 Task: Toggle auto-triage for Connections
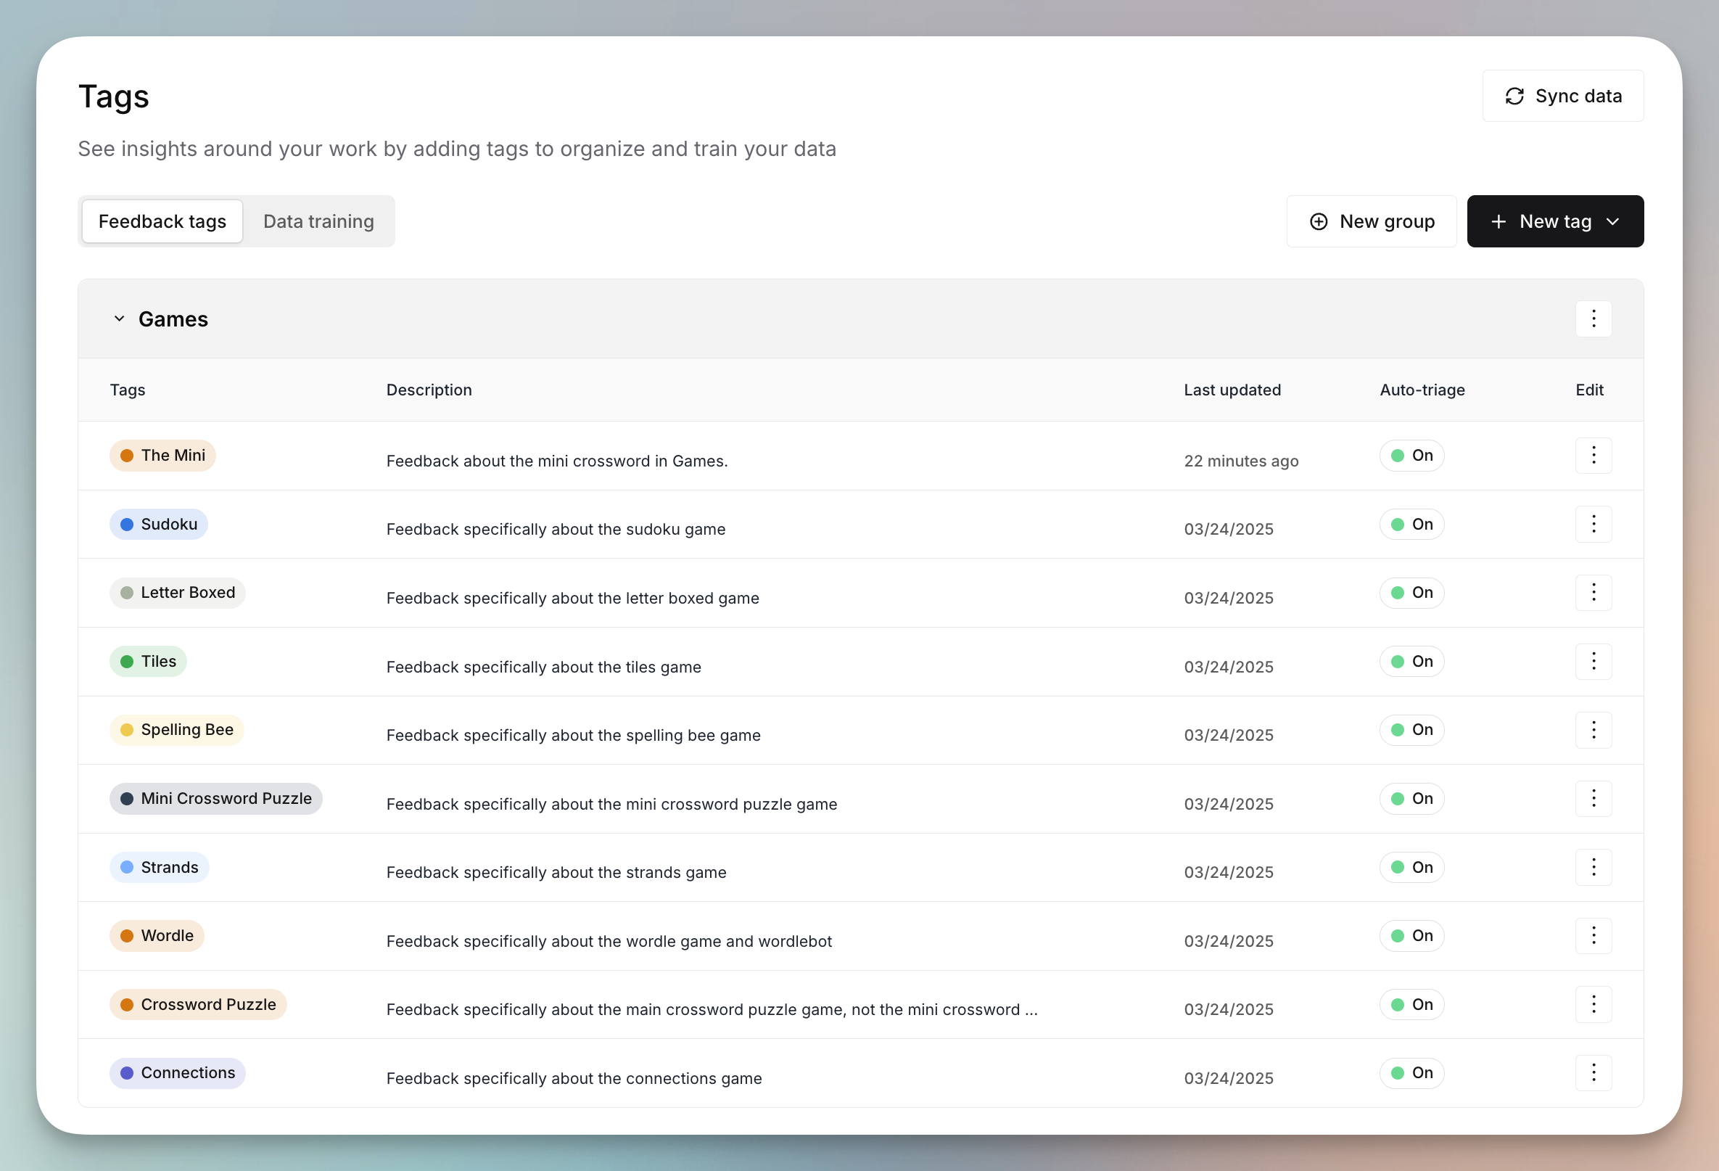pyautogui.click(x=1411, y=1072)
